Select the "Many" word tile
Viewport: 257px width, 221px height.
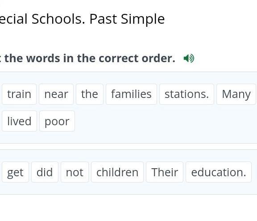click(x=236, y=94)
